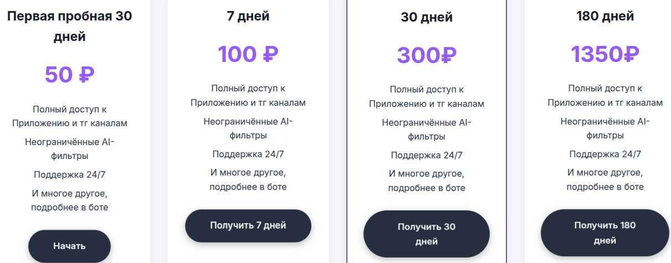Click the 50 ₽ trial price
The width and height of the screenshot is (671, 263).
pos(69,75)
